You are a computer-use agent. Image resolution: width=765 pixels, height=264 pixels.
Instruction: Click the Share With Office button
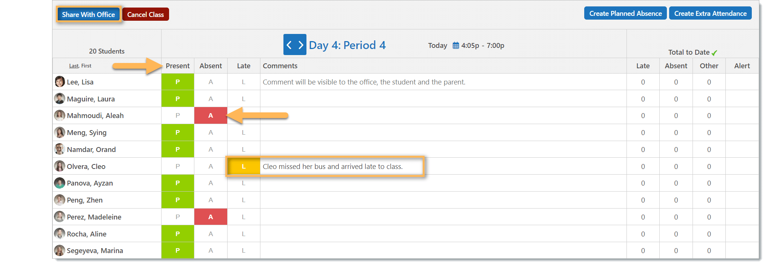click(x=88, y=15)
